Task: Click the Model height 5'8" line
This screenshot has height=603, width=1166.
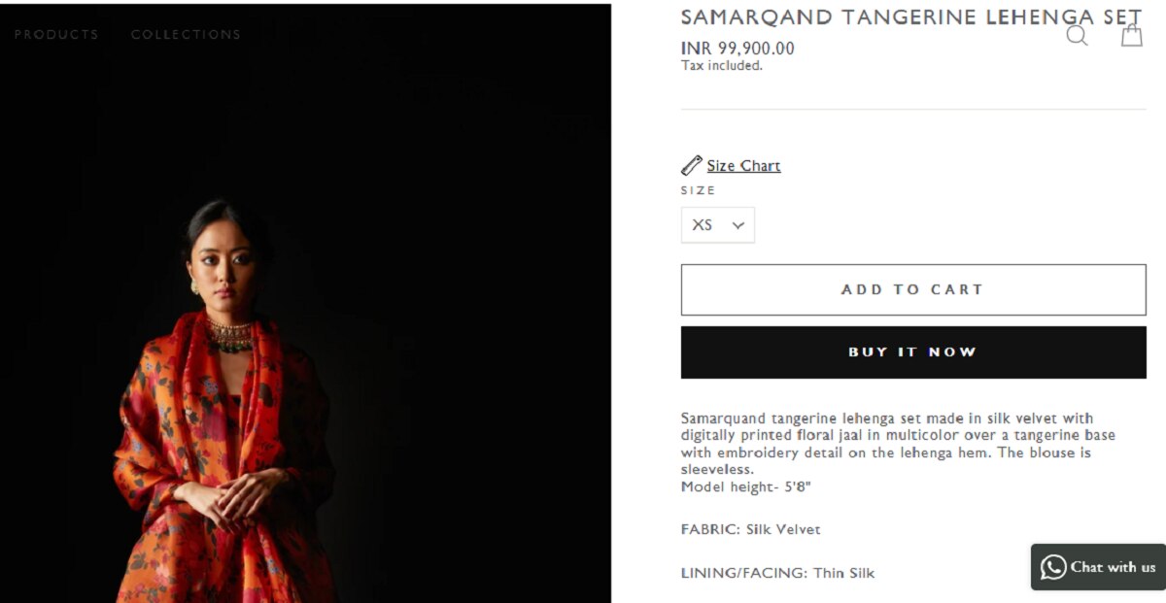Action: point(745,487)
